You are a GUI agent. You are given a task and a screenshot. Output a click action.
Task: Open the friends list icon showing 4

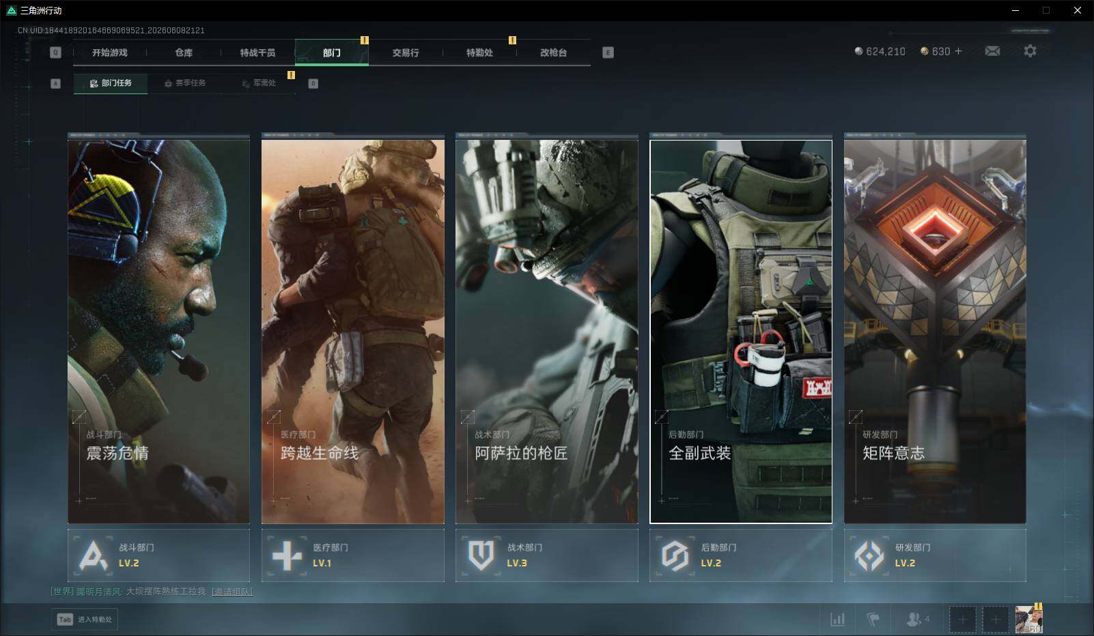pyautogui.click(x=917, y=620)
